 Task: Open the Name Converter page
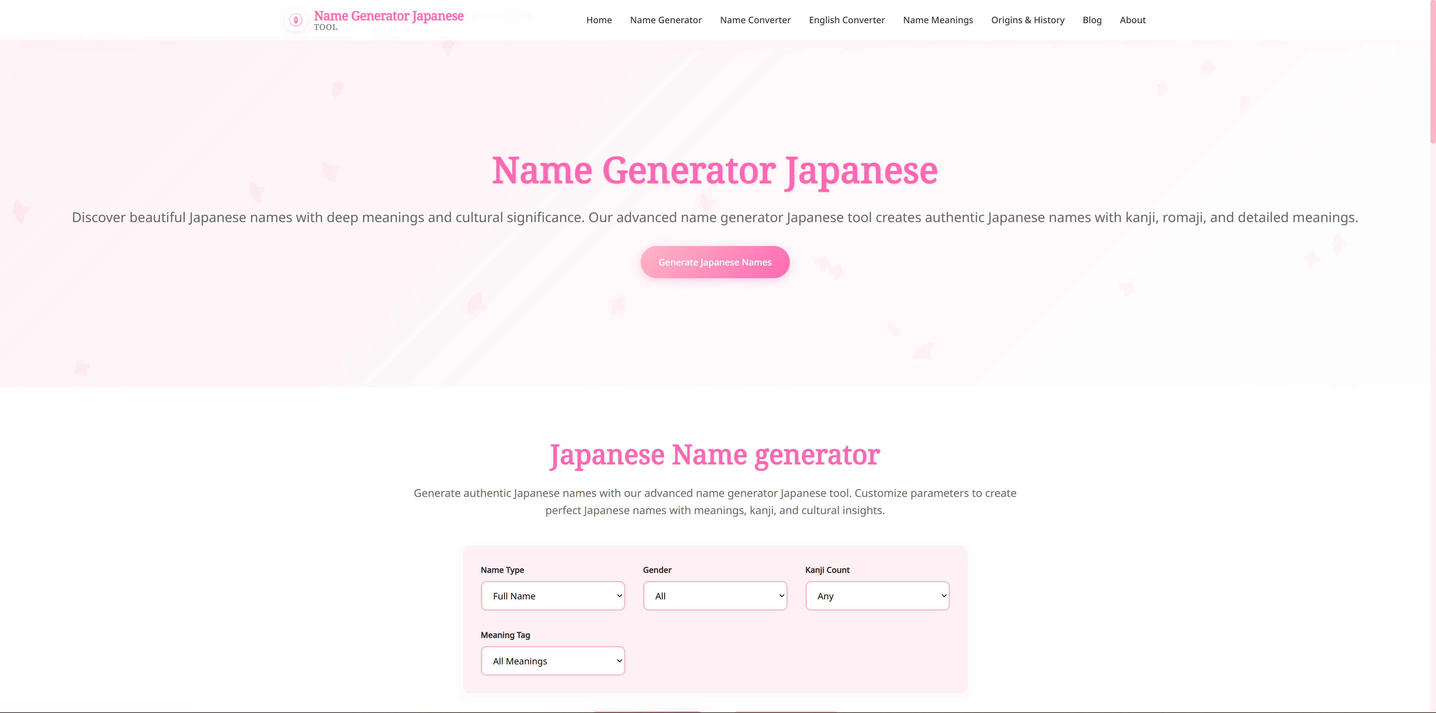pos(755,20)
